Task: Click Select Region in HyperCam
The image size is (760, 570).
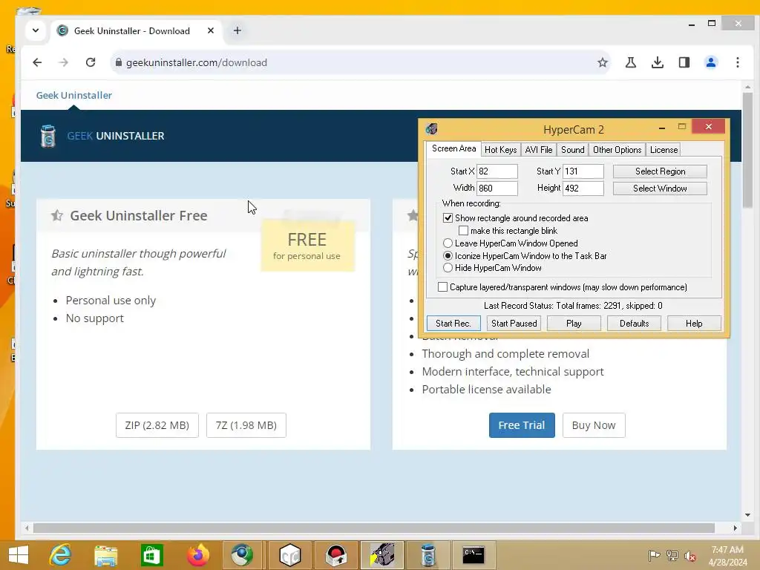Action: click(x=660, y=171)
